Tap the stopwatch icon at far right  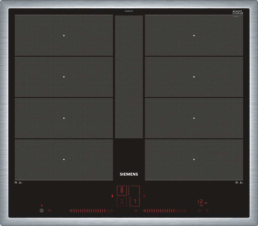(207, 211)
